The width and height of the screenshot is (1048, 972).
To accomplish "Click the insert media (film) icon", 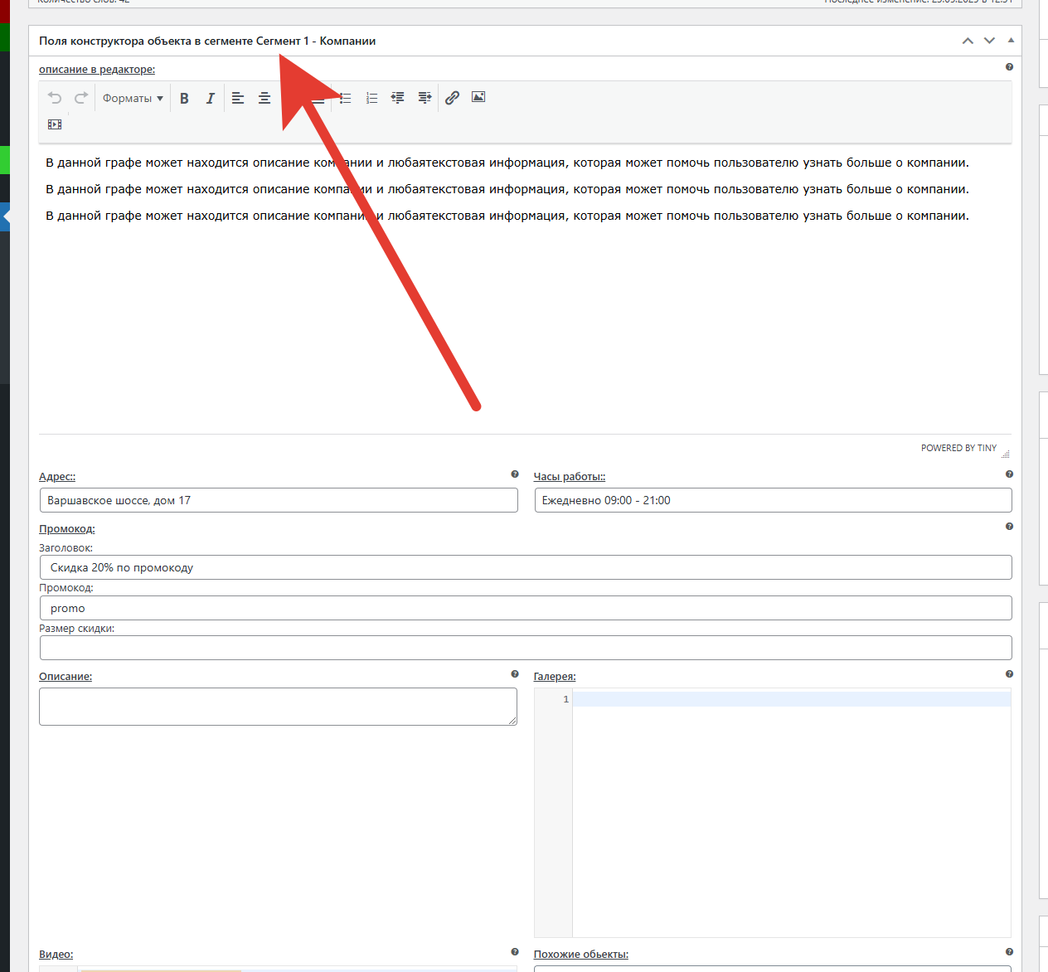I will tap(55, 124).
